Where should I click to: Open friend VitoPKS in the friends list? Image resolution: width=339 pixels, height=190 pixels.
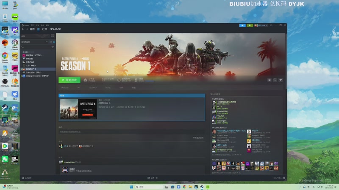[x=220, y=117]
